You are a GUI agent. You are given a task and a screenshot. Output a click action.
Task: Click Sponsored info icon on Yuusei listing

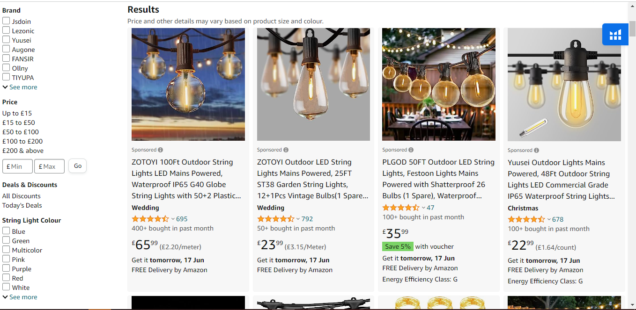(x=536, y=151)
